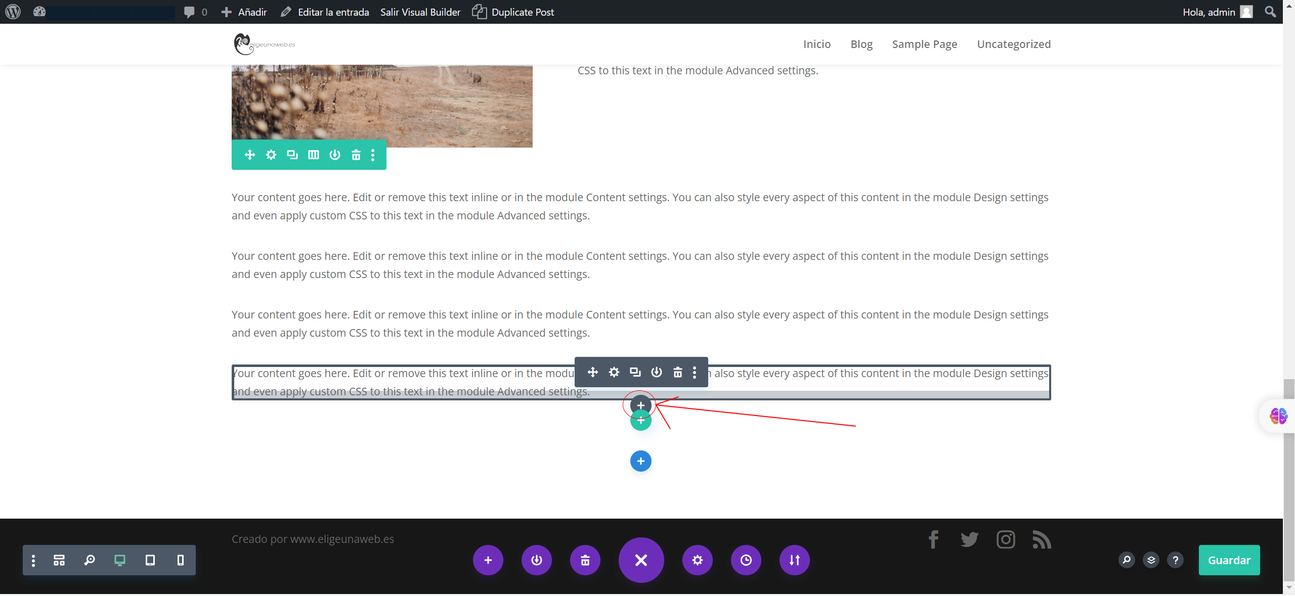The width and height of the screenshot is (1295, 596).
Task: Expand green row more options dots
Action: 373,155
